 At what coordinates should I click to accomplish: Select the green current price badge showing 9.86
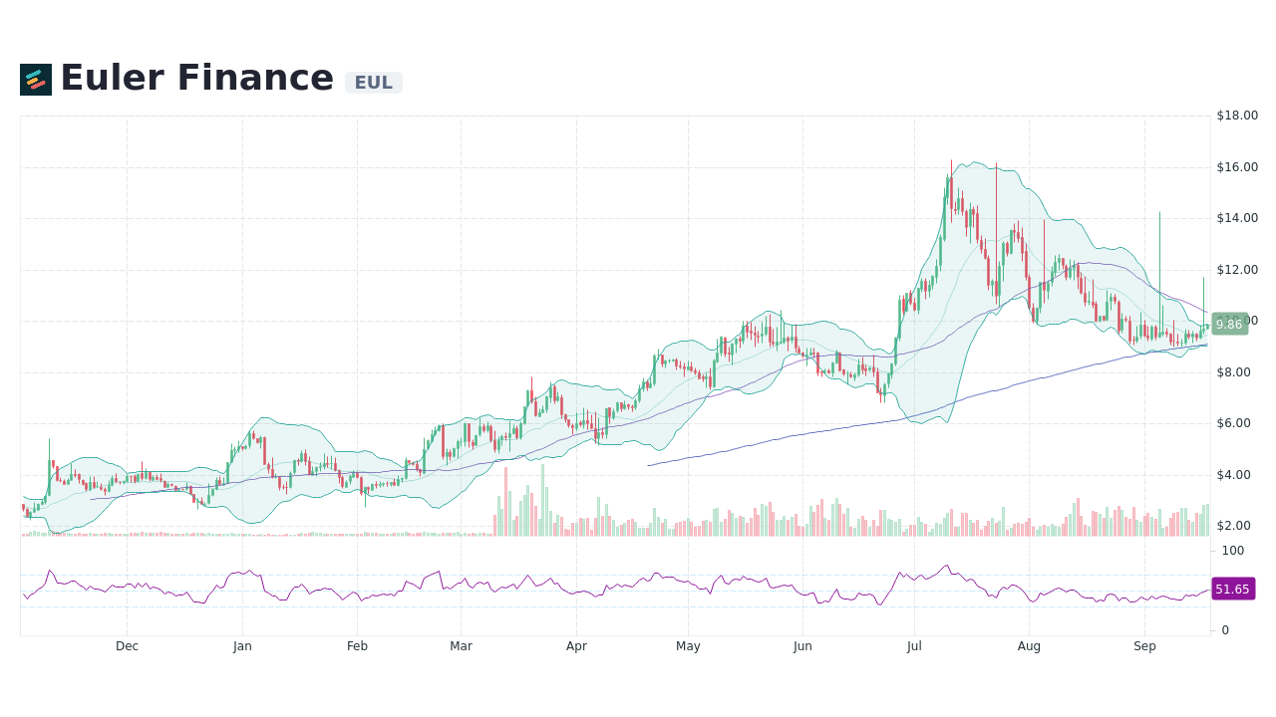1228,325
